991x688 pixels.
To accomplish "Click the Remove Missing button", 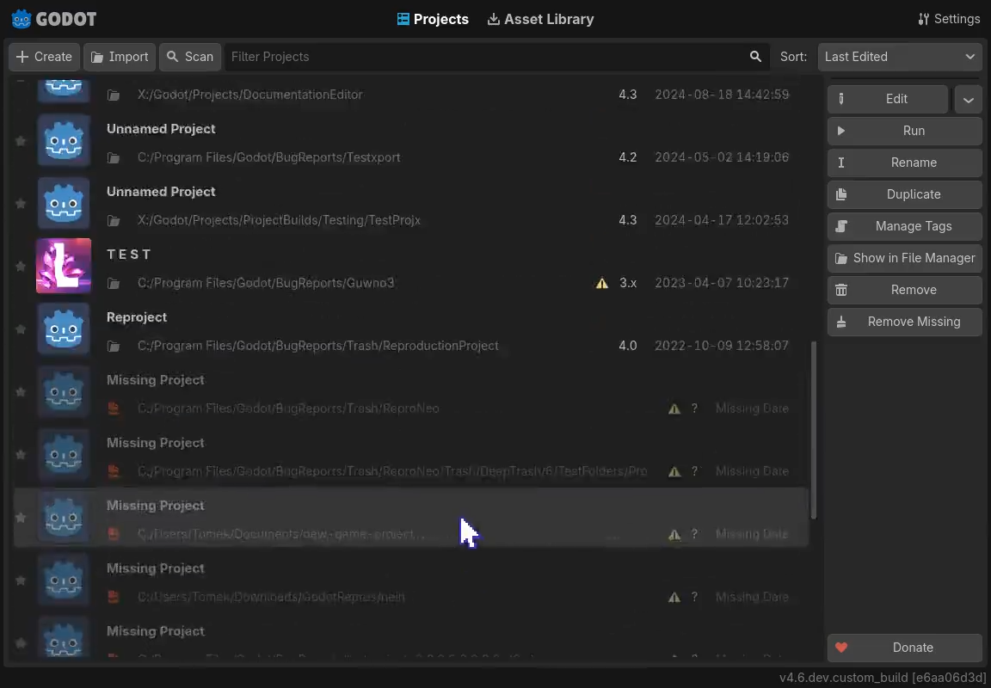I will [x=904, y=322].
